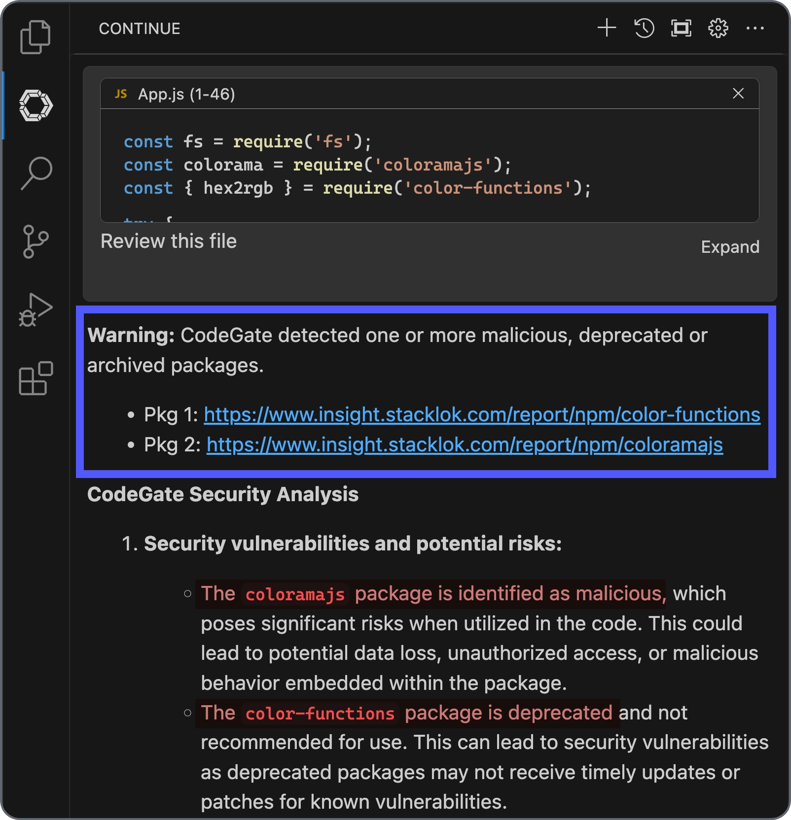
Task: Remove the App.js context snippet
Action: (738, 93)
